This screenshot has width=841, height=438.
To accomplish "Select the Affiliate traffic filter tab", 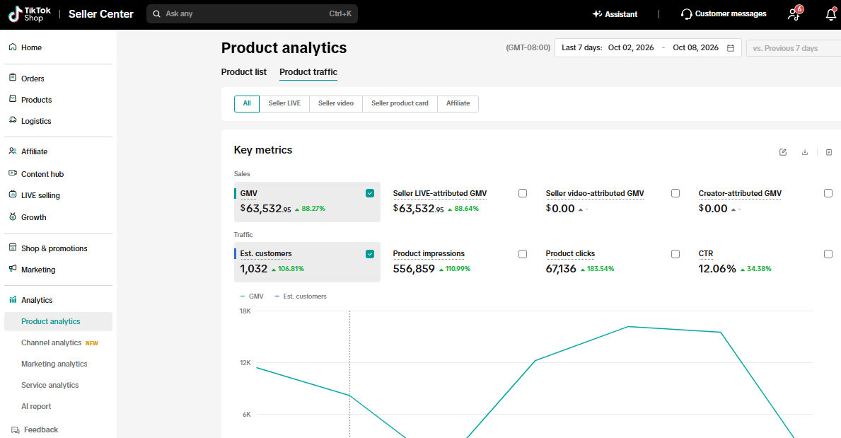I will pos(458,103).
